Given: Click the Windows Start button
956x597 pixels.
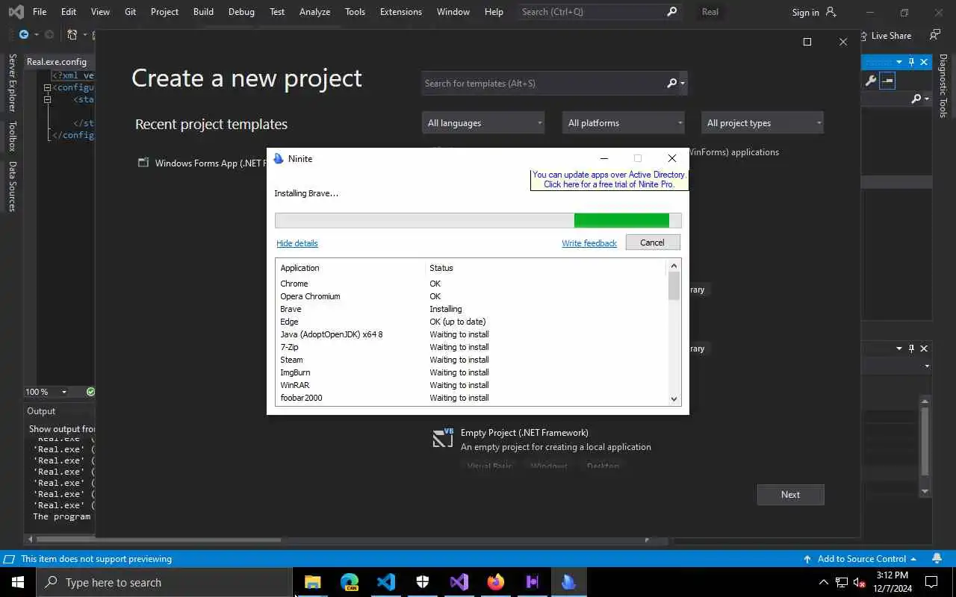Looking at the screenshot, I should [x=18, y=582].
